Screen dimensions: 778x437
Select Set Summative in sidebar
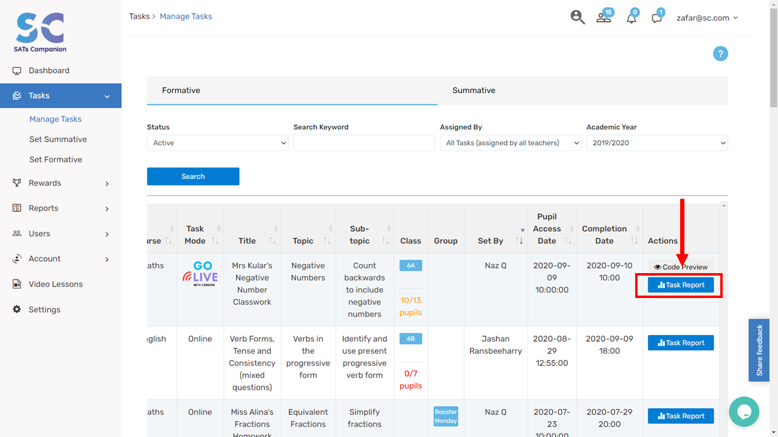point(58,139)
